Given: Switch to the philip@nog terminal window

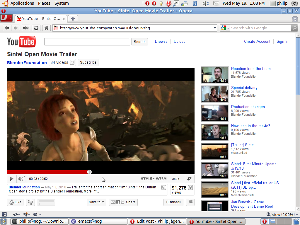Looking at the screenshot, I should tap(39, 221).
